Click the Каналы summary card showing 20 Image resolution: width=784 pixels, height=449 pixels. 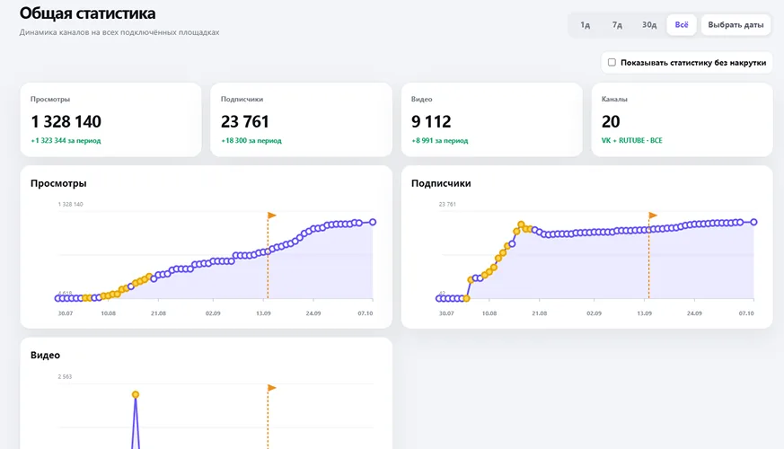pos(682,119)
